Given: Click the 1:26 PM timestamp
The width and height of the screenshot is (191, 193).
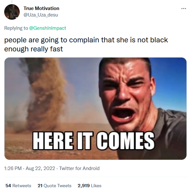Looking at the screenshot, I should 13,168.
